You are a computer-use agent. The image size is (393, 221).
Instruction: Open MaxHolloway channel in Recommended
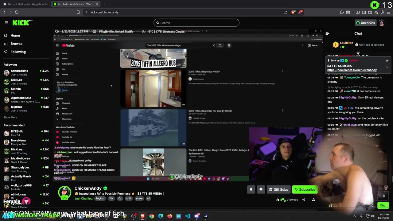[x=26, y=160]
